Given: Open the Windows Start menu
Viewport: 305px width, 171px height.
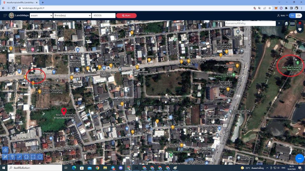Looking at the screenshot, I should [x=3, y=168].
